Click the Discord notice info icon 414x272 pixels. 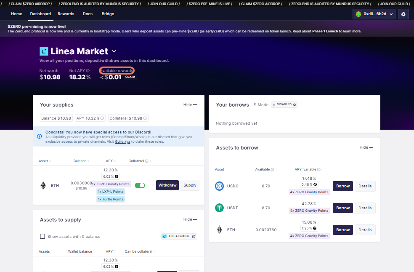pyautogui.click(x=40, y=136)
